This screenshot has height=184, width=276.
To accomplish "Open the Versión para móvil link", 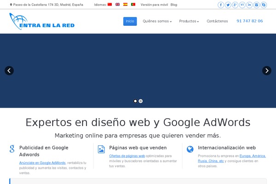I will click(154, 5).
